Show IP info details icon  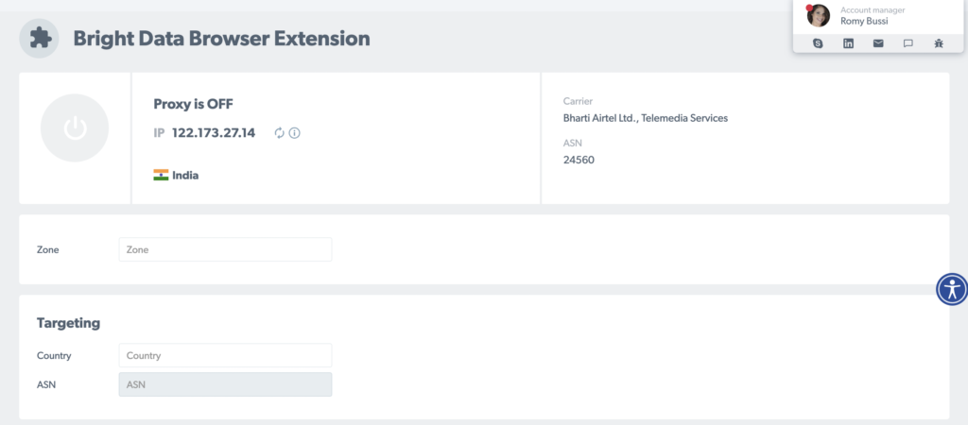pos(295,133)
